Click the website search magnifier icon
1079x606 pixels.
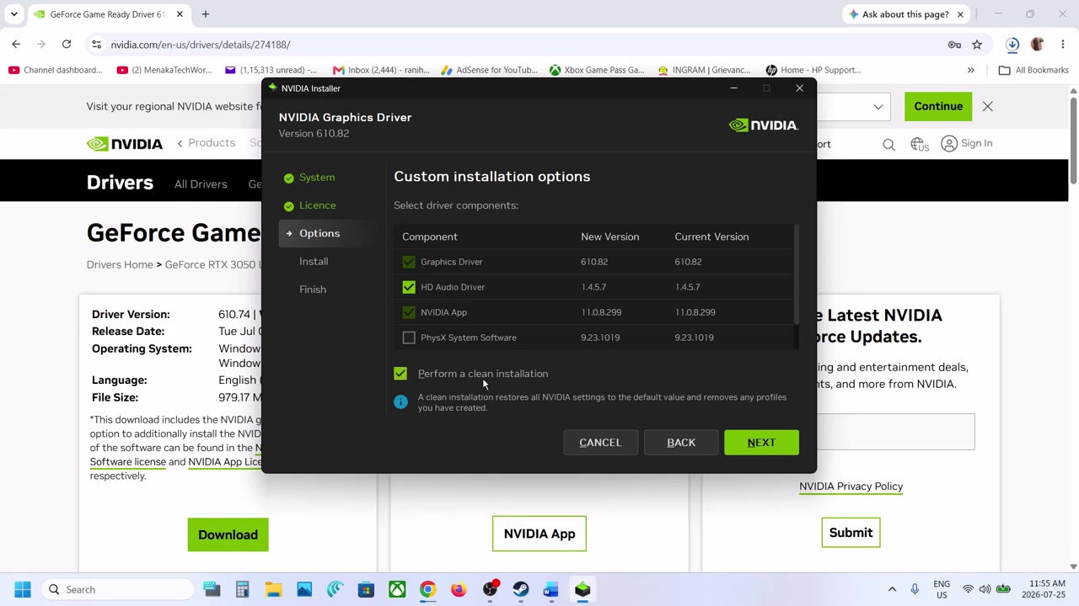pyautogui.click(x=888, y=145)
